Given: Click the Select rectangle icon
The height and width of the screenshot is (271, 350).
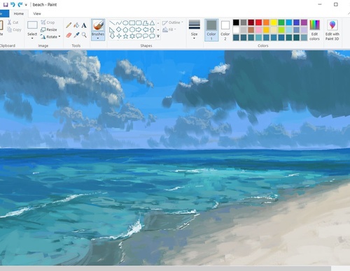Looking at the screenshot, I should pos(32,25).
